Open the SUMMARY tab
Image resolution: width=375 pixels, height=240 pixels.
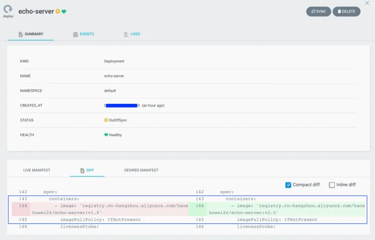[31, 34]
